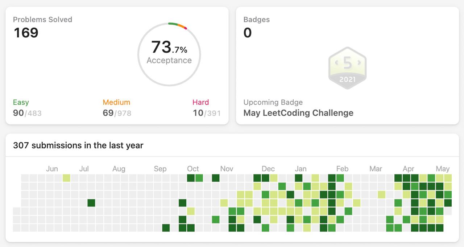Click the single light green June cell
The height and width of the screenshot is (247, 464).
[x=66, y=178]
